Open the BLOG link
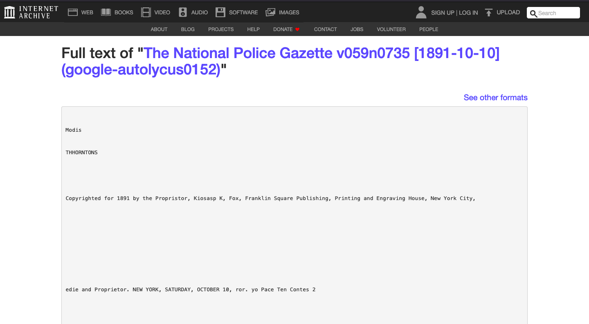 click(188, 29)
